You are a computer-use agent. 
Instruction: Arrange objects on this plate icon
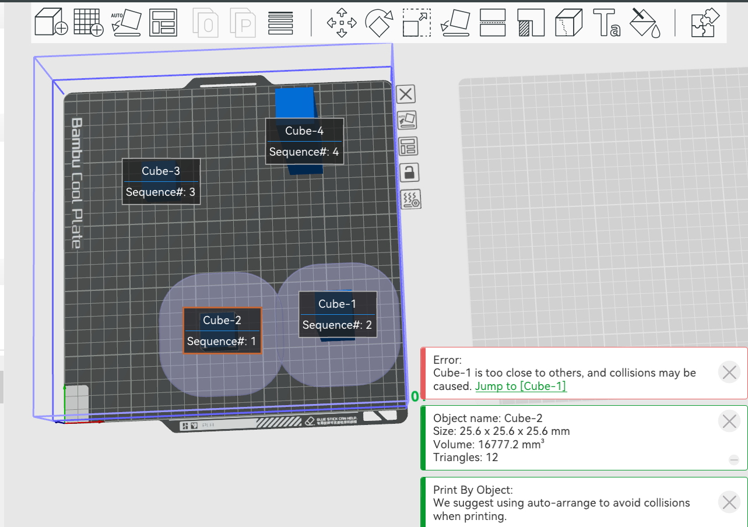[x=409, y=146]
